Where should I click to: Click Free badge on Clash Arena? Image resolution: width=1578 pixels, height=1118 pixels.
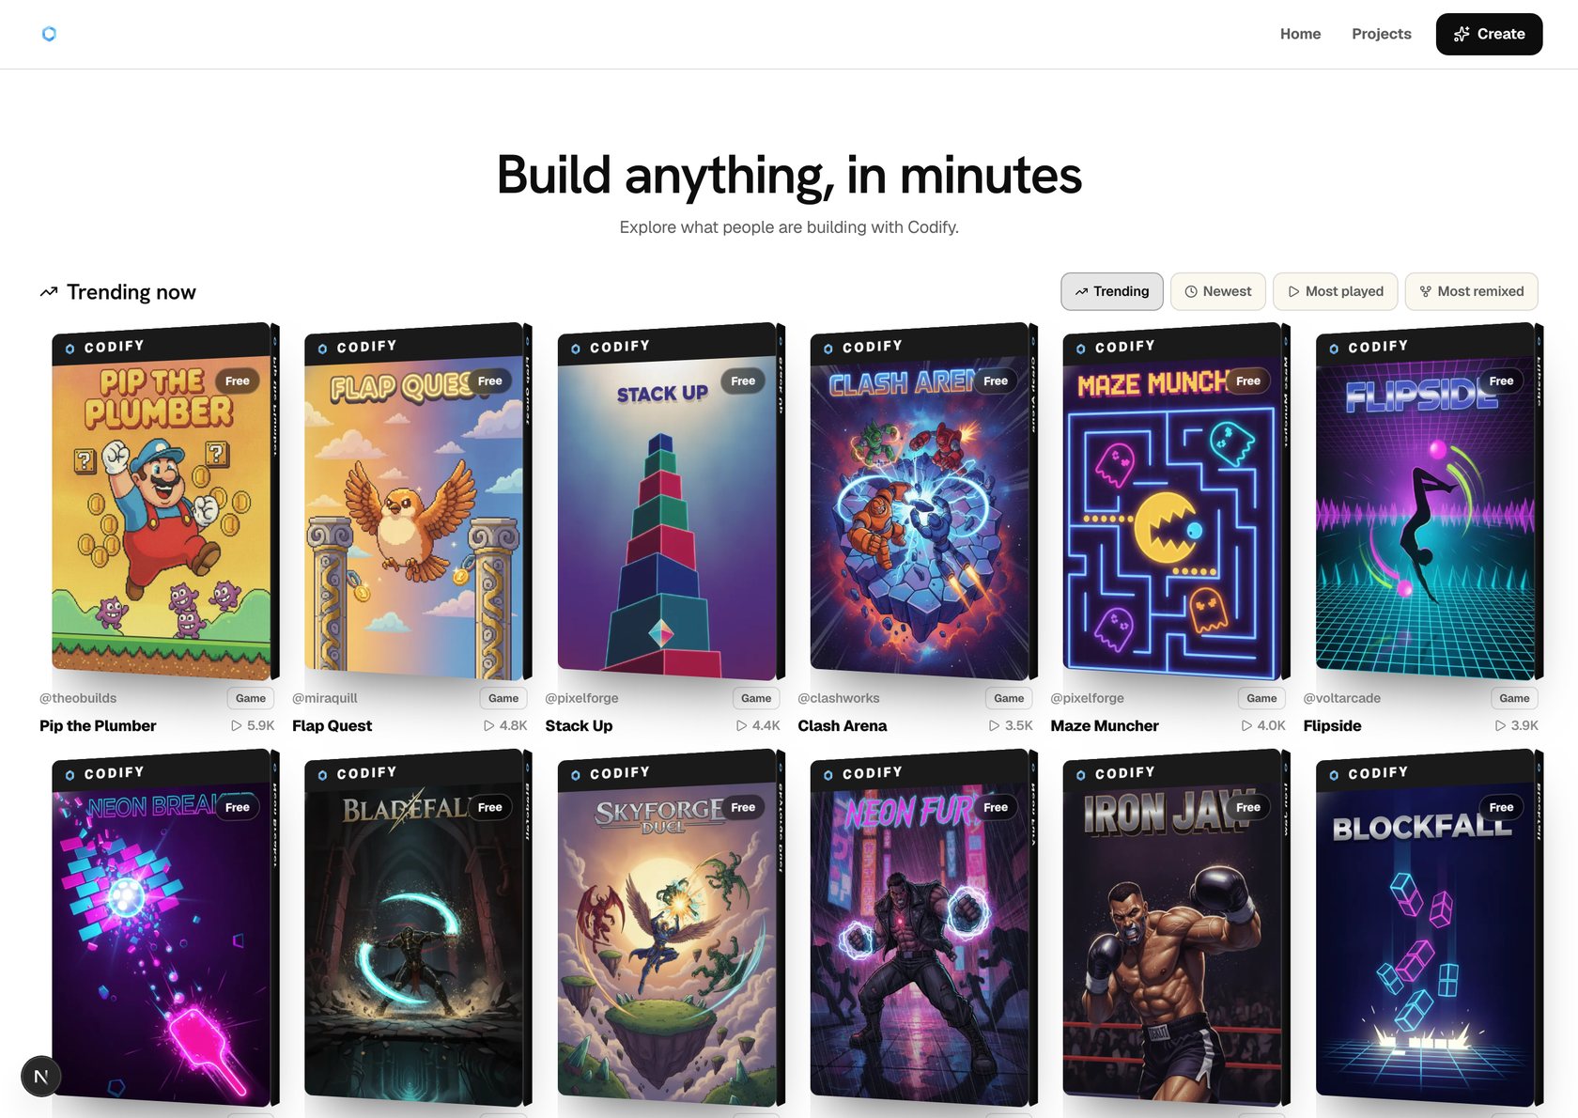pyautogui.click(x=996, y=380)
